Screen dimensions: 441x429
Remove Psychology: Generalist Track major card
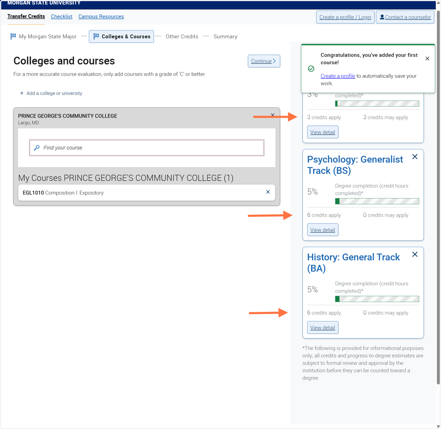click(x=415, y=157)
